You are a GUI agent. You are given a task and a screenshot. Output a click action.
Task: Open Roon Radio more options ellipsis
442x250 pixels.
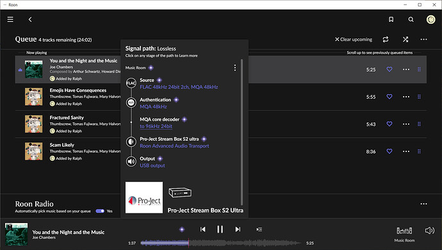point(423,204)
